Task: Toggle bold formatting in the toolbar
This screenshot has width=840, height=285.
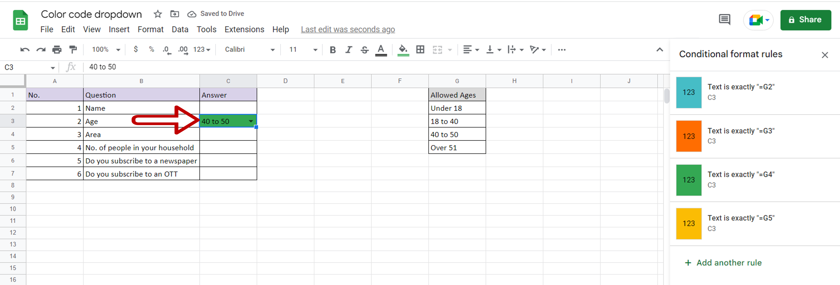Action: [332, 50]
